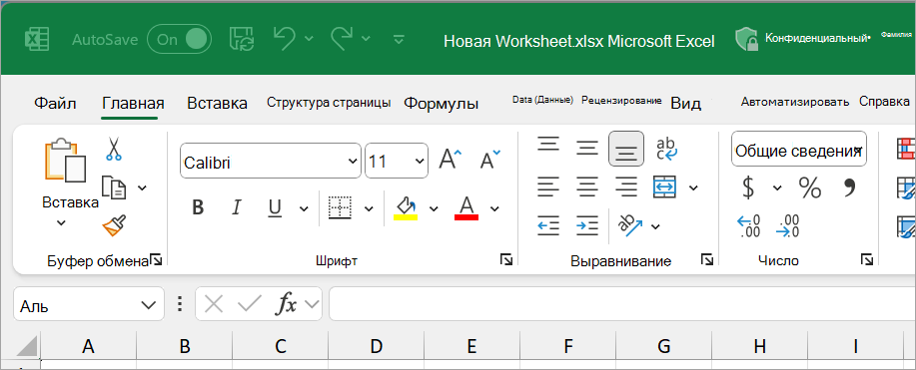Image resolution: width=916 pixels, height=370 pixels.
Task: Open the Merge & Center options dropdown
Action: [x=693, y=187]
